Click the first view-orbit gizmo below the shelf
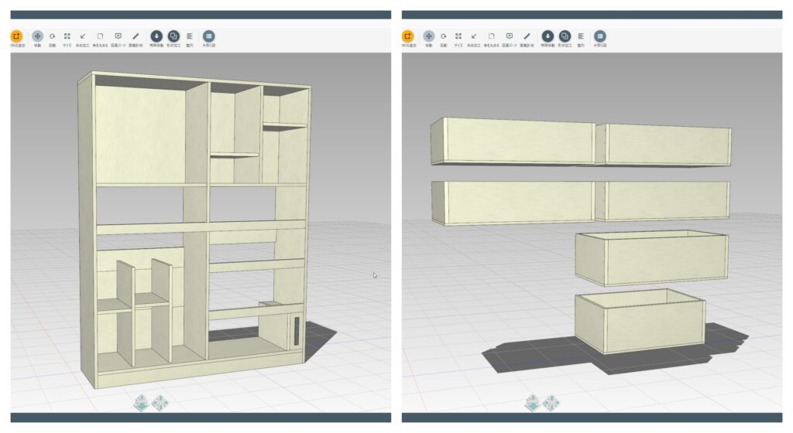793x433 pixels. 143,402
